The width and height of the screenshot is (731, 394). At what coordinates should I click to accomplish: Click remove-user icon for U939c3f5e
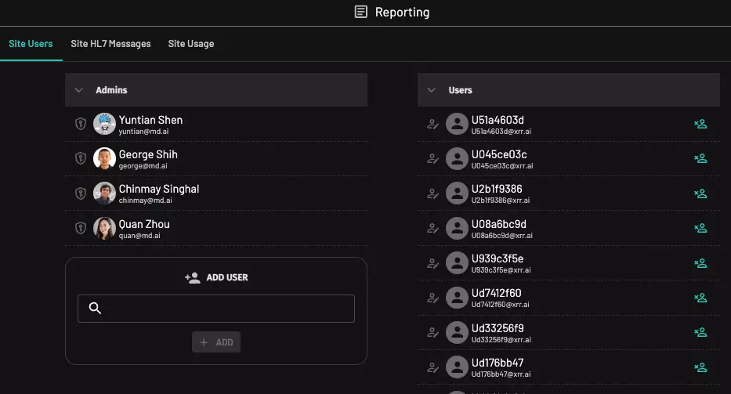pyautogui.click(x=700, y=263)
